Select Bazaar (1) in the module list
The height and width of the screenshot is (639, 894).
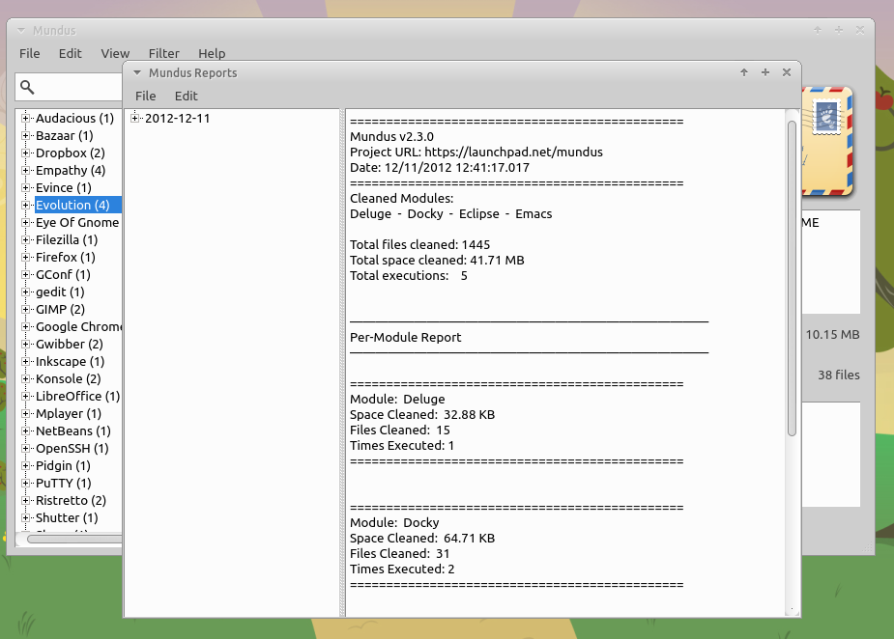65,135
